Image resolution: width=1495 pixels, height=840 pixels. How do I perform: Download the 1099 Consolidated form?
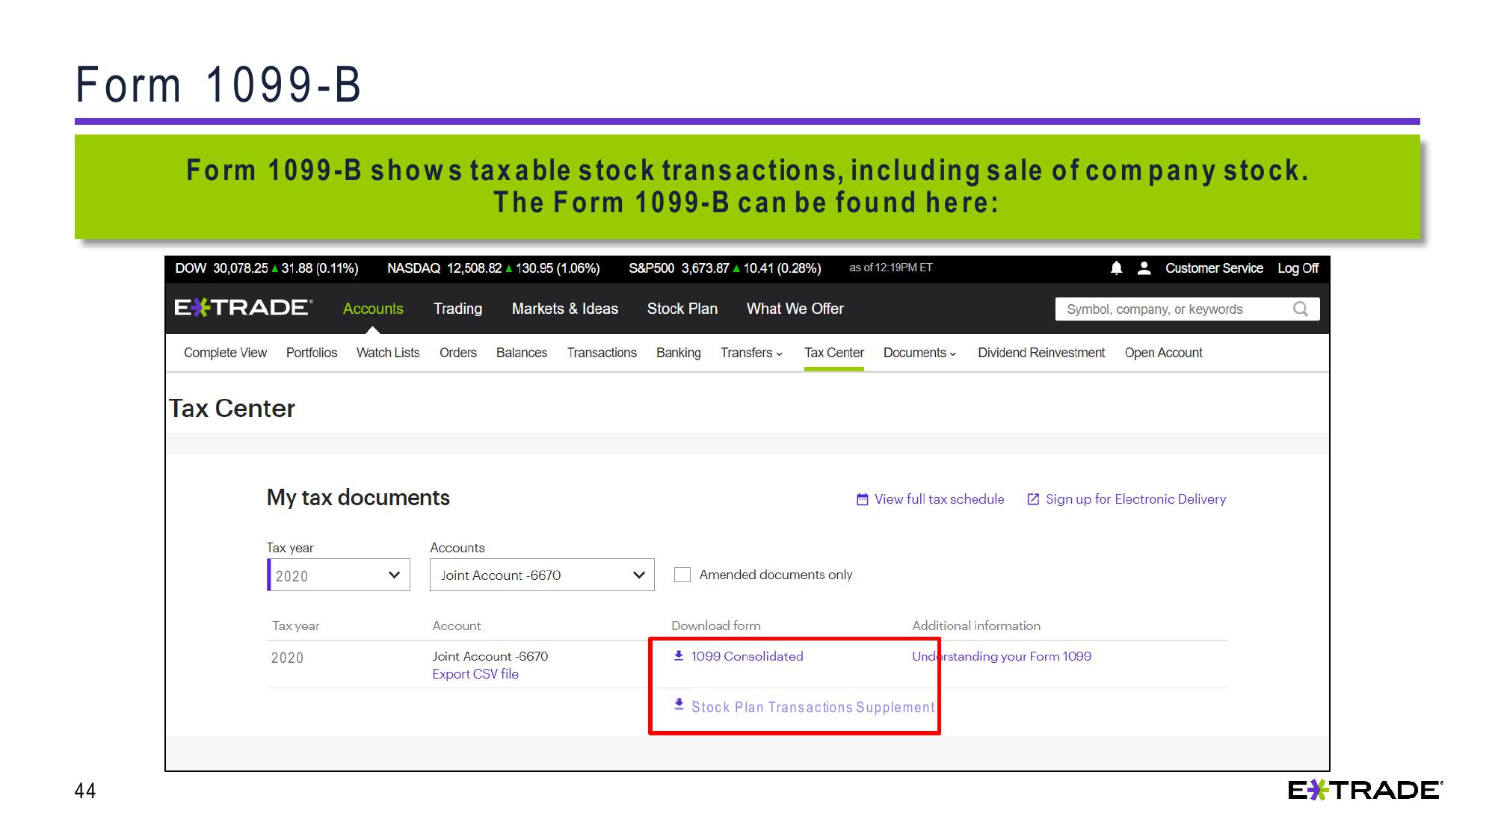coord(747,656)
